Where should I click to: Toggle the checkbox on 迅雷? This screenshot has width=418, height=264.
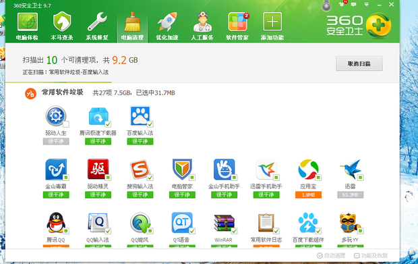[361, 178]
